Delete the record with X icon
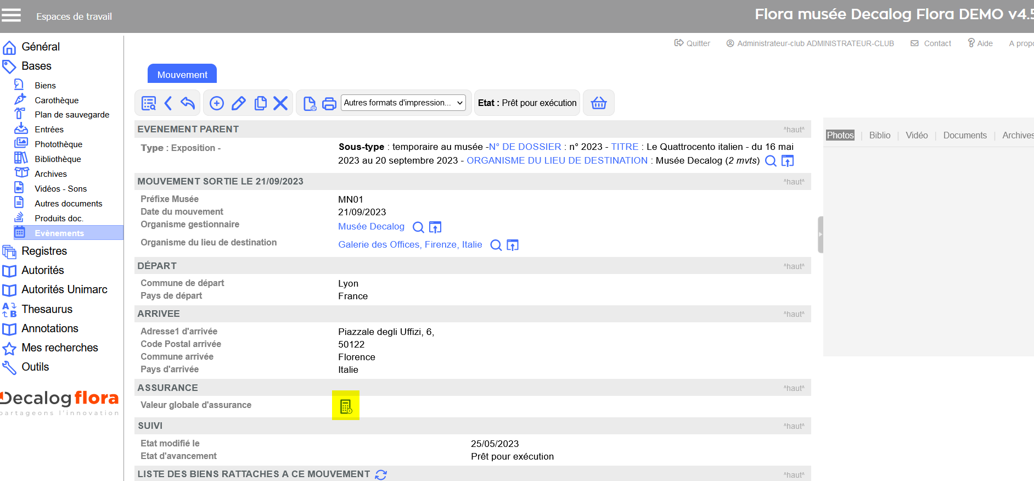 click(280, 103)
